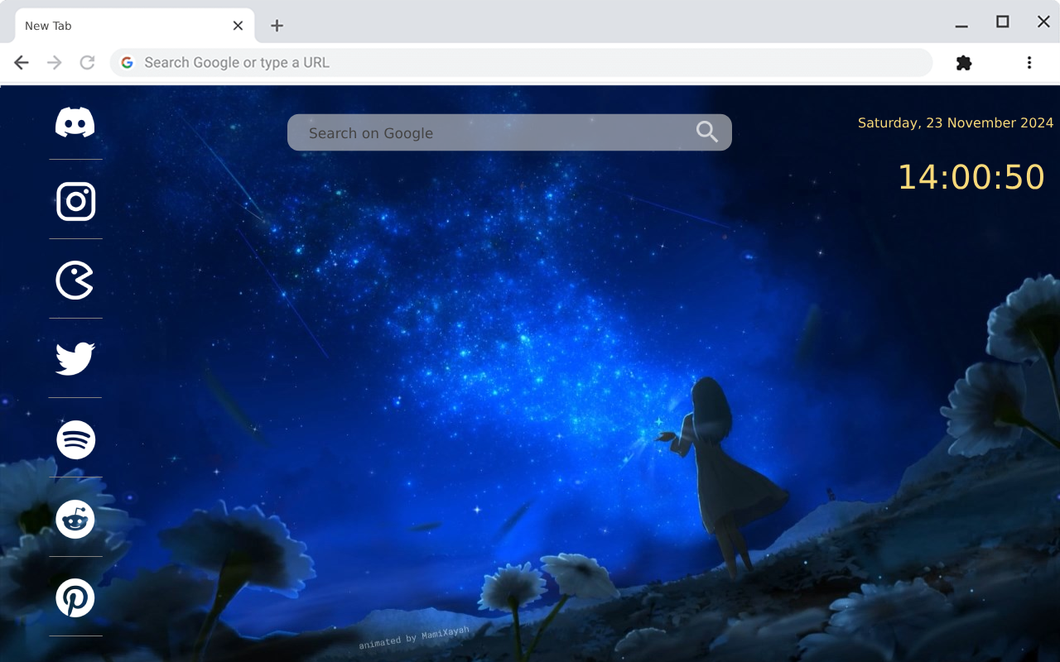
Task: Open the Instagram shortcut icon
Action: 75,201
